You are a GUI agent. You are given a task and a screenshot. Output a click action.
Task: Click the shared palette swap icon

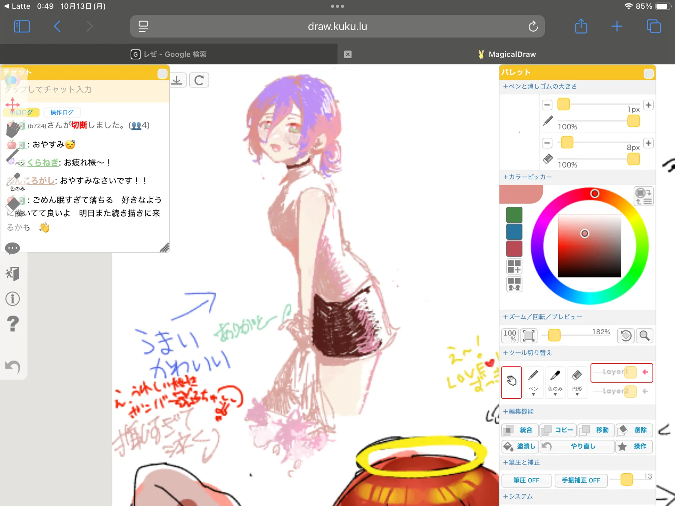point(514,284)
